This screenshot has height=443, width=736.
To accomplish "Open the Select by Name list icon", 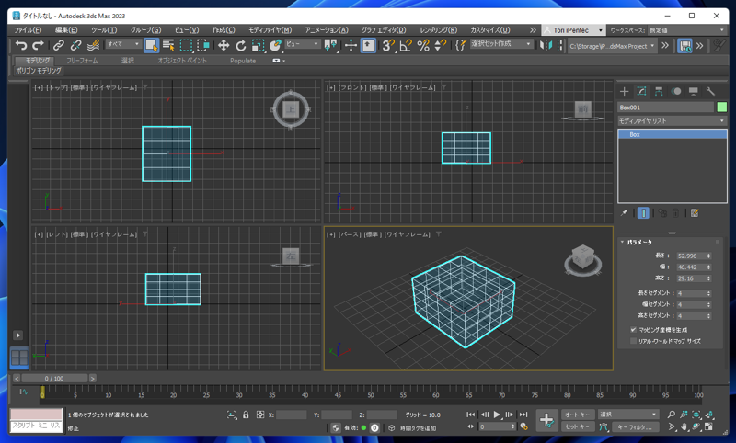I will (168, 45).
